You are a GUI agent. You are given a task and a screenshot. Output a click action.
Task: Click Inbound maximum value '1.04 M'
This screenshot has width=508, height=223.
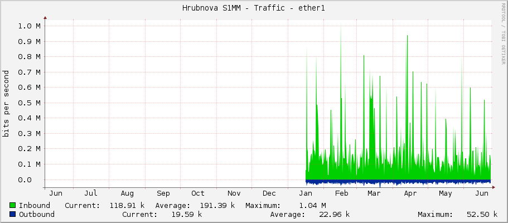click(312, 205)
